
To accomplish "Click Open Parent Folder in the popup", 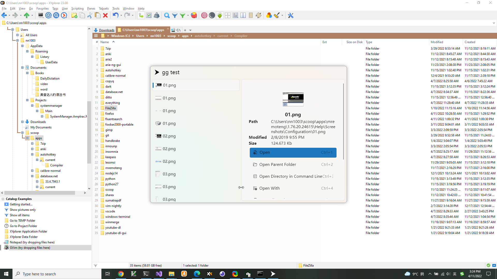I will 277,164.
